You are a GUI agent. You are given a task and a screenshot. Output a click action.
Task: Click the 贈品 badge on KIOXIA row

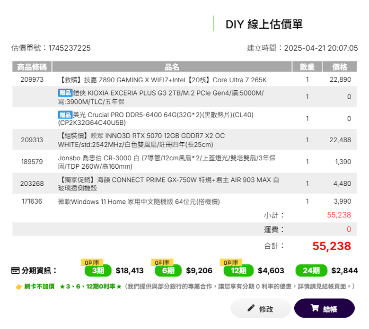(x=65, y=93)
